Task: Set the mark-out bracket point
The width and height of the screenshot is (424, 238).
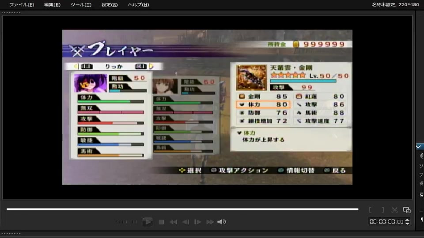Action: tap(382, 210)
